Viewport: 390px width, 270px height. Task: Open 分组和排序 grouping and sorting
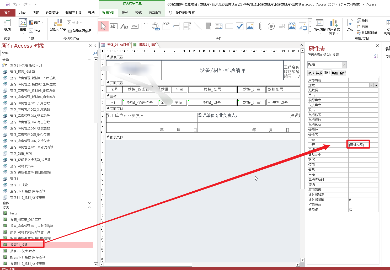pyautogui.click(x=58, y=25)
